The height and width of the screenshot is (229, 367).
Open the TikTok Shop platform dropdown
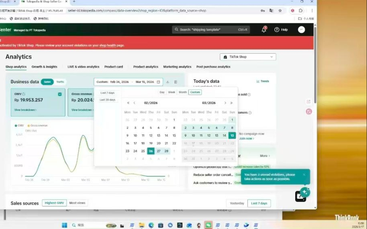(248, 57)
